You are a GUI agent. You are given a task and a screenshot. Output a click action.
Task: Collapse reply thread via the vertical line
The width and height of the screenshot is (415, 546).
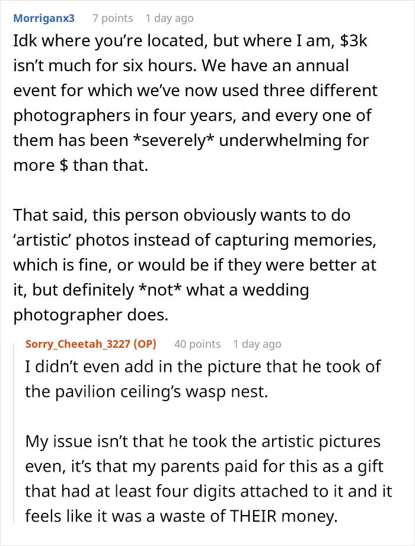click(14, 433)
